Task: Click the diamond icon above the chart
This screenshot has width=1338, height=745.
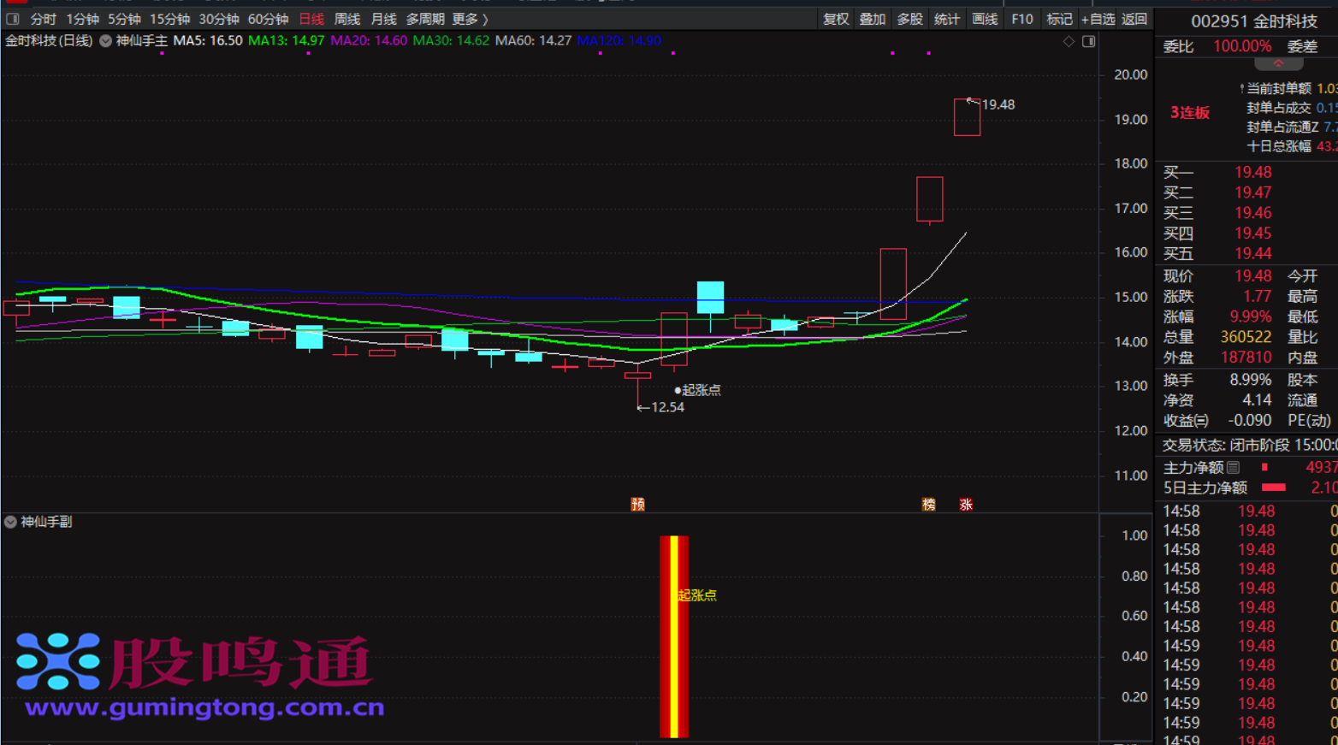Action: coord(1069,41)
